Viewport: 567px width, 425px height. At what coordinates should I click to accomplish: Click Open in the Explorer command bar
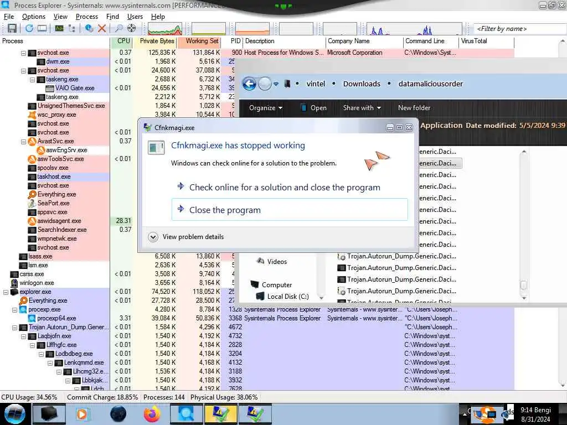[313, 108]
